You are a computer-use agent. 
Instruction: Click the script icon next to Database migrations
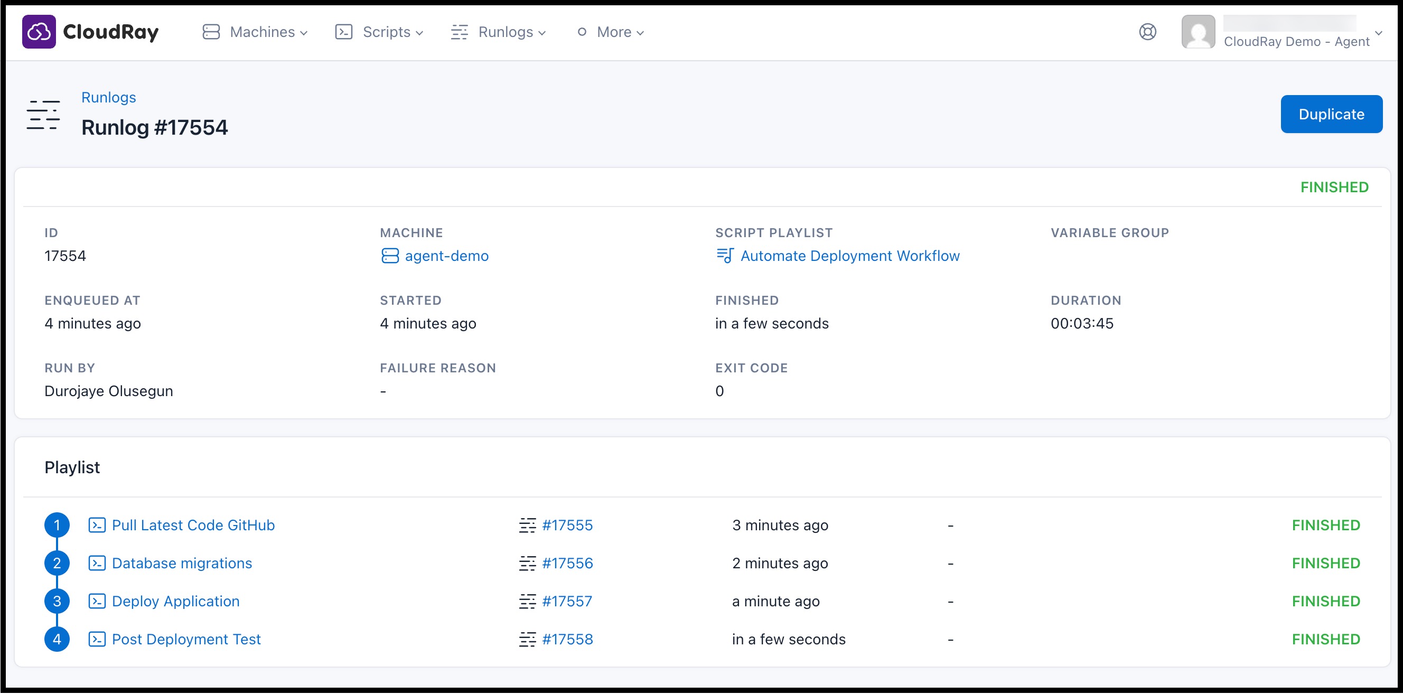click(97, 563)
